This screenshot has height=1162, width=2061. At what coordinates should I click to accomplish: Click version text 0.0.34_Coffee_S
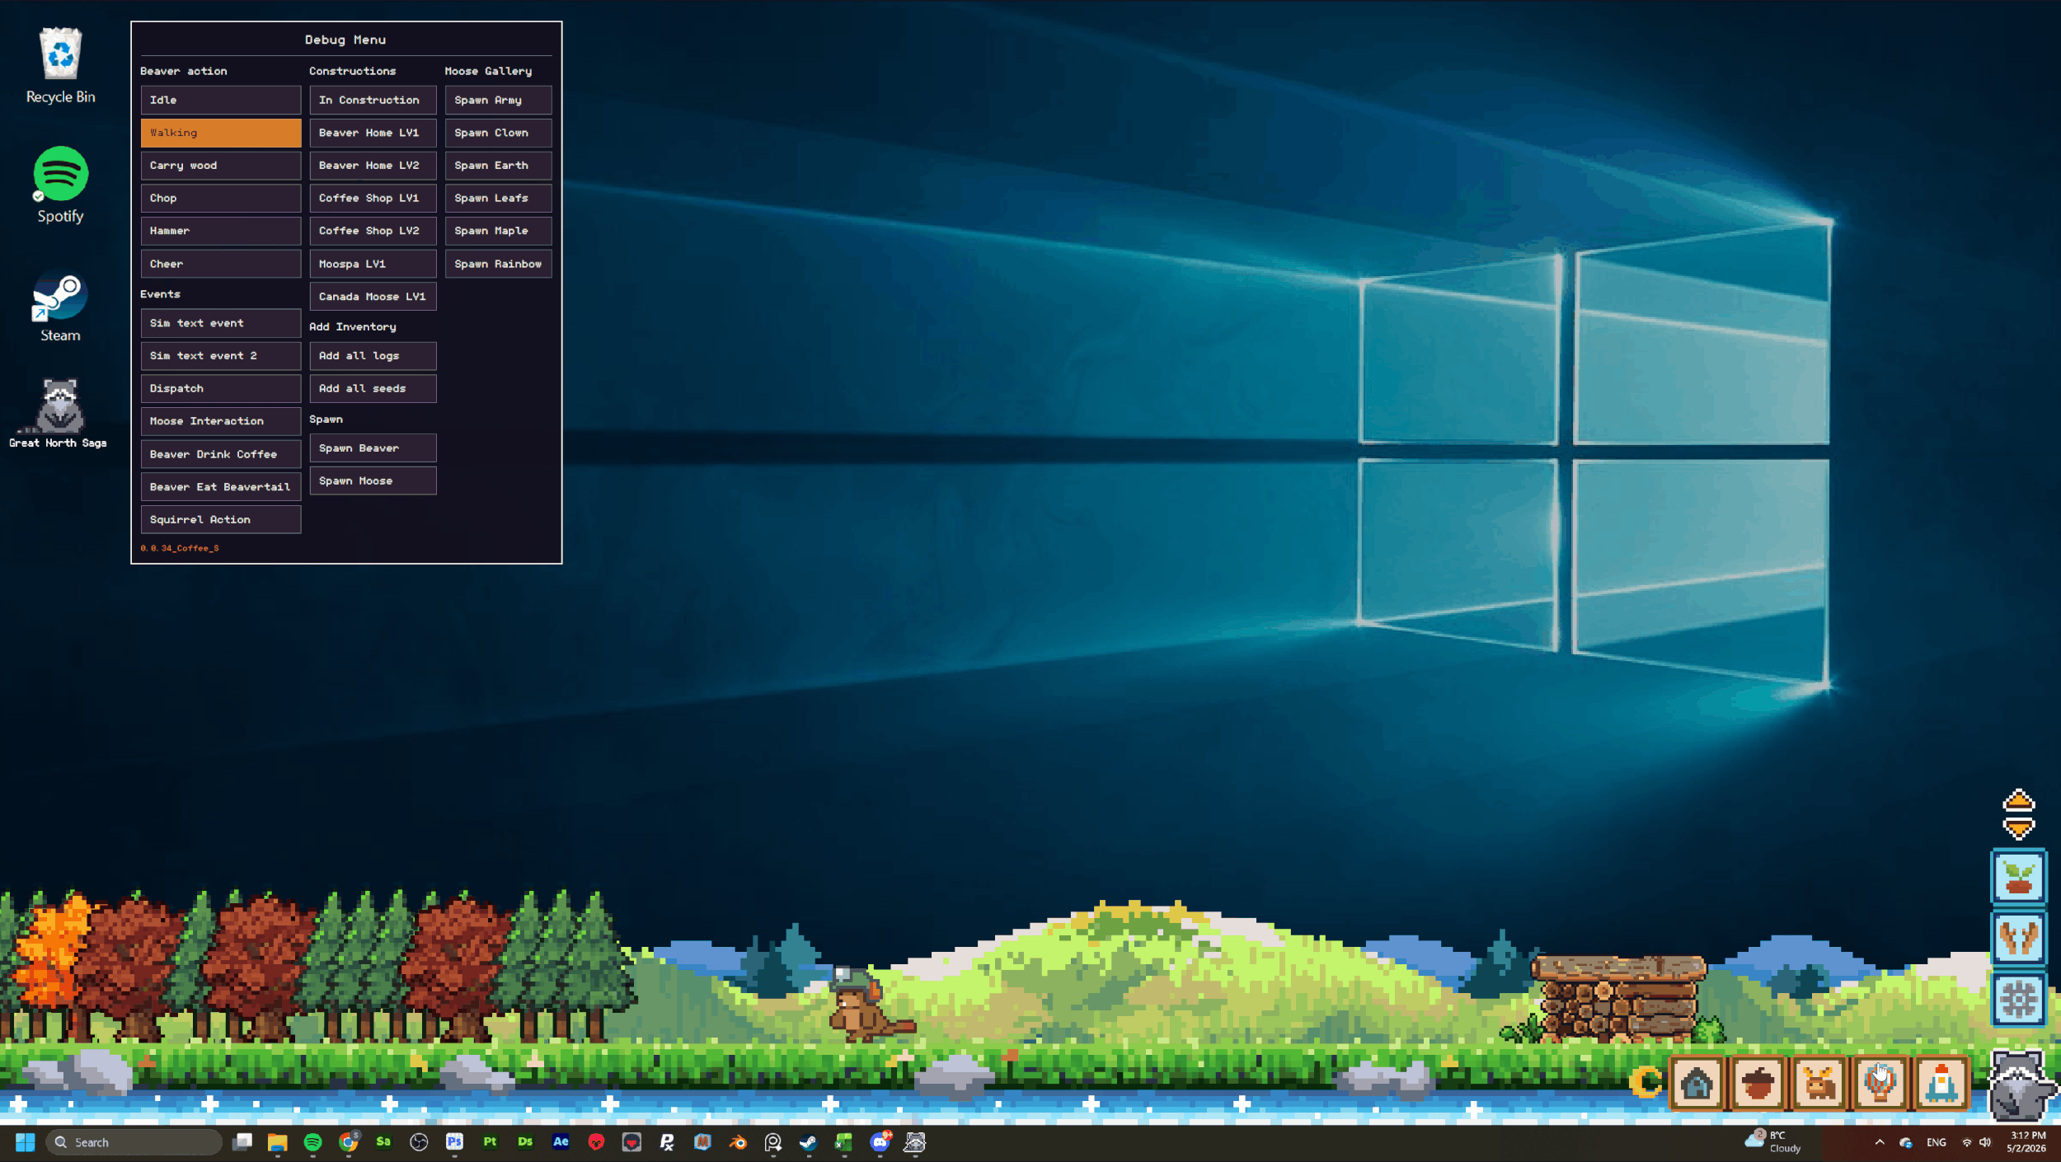coord(180,548)
